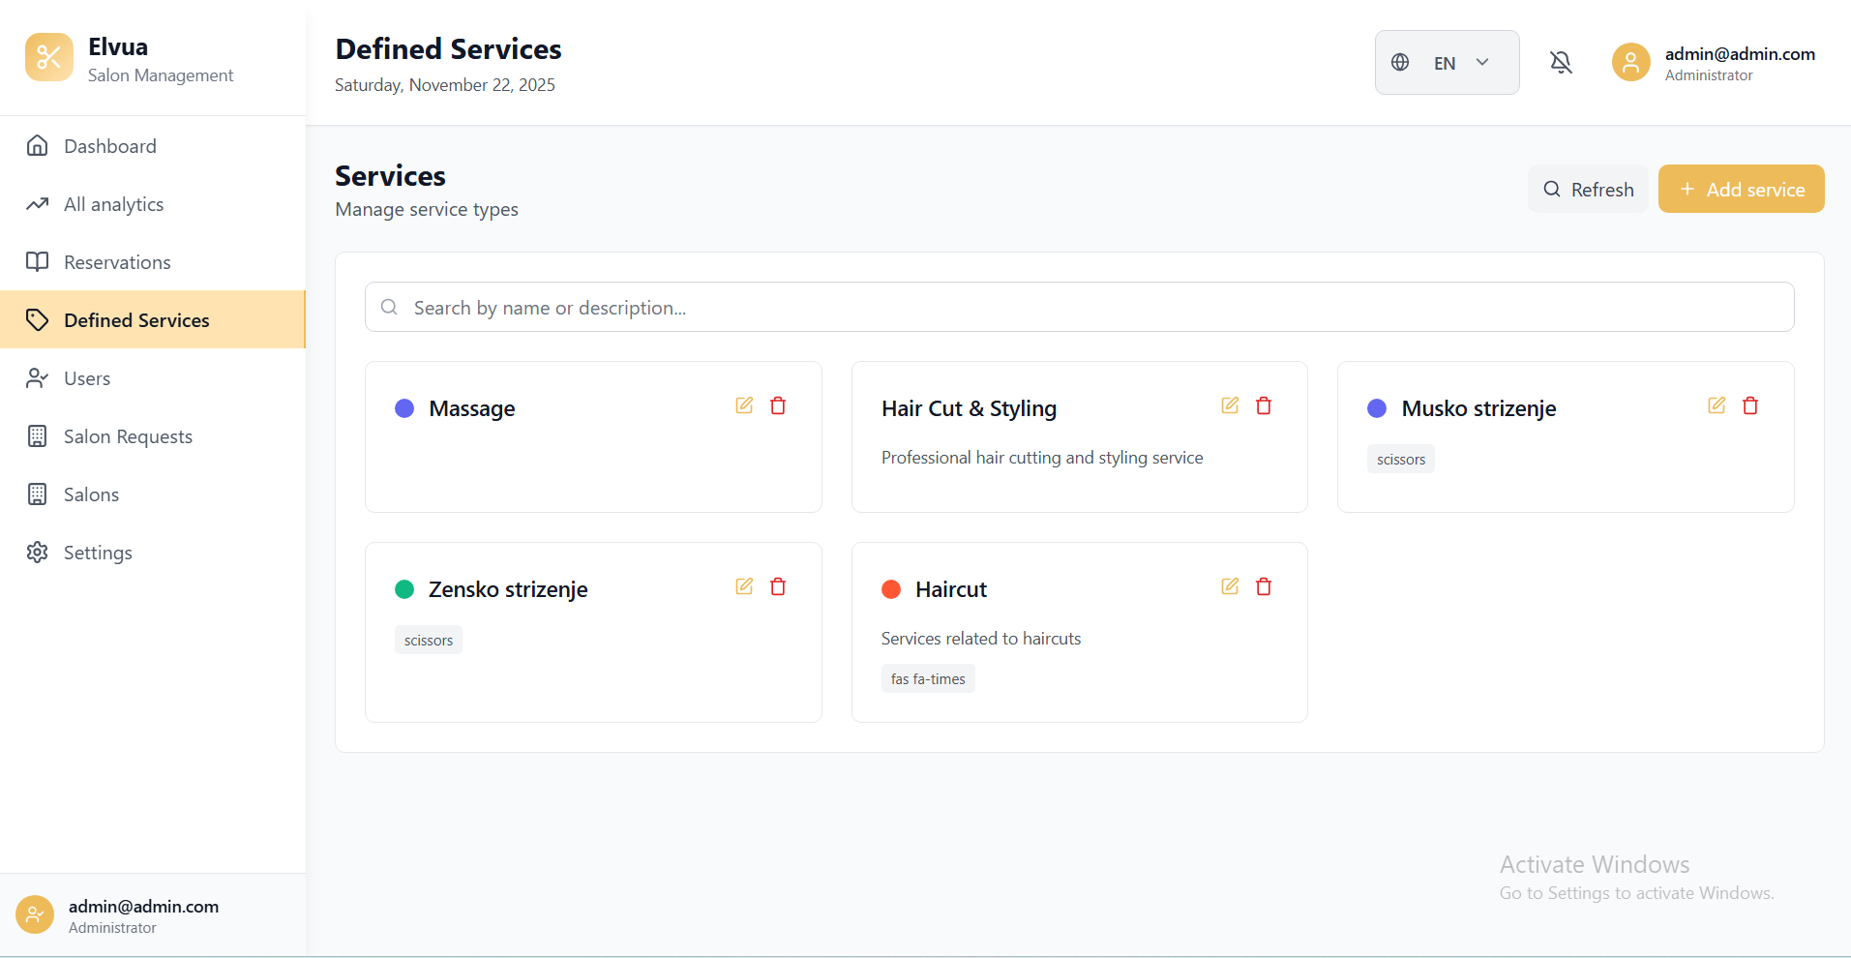The height and width of the screenshot is (958, 1851).
Task: Click the Refresh button
Action: click(1588, 189)
